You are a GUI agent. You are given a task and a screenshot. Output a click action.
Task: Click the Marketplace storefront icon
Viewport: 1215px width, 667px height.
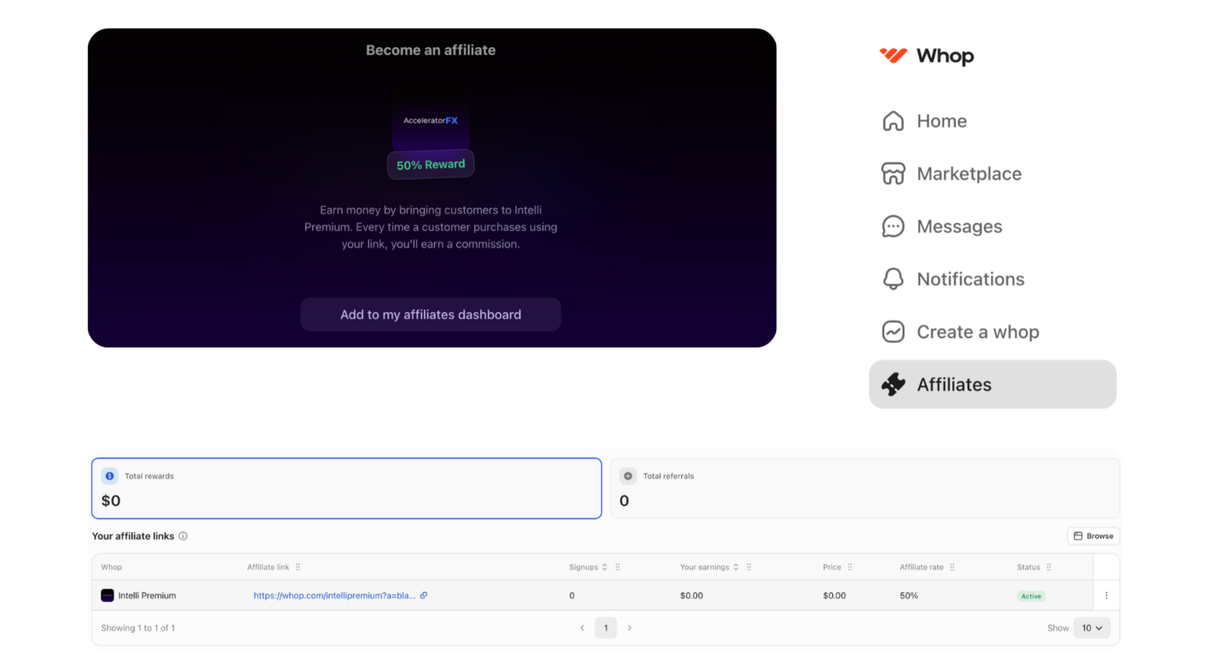(893, 174)
